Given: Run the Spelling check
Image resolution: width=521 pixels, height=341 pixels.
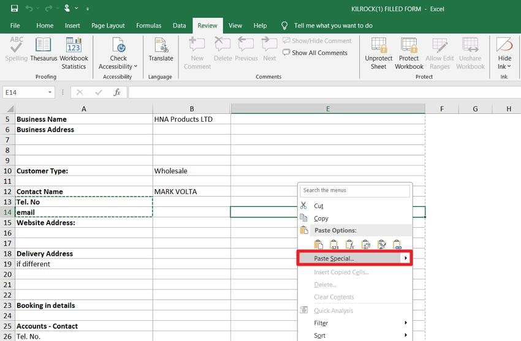Looking at the screenshot, I should point(17,49).
